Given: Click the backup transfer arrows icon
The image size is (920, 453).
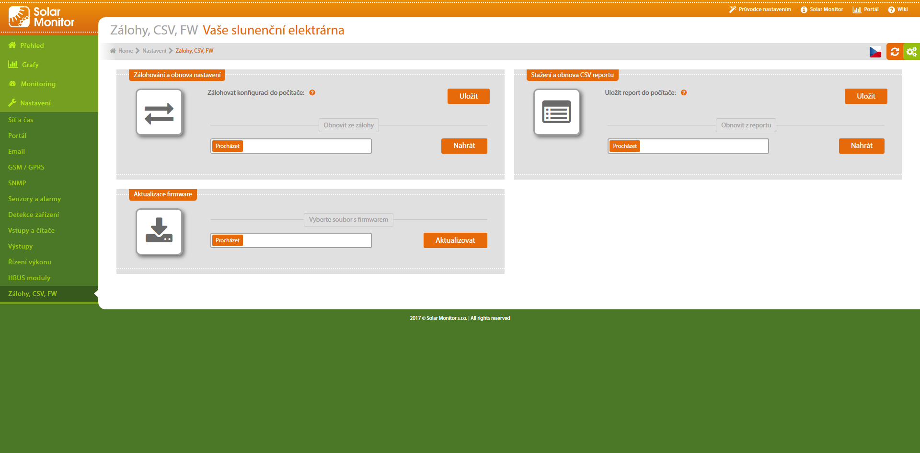Looking at the screenshot, I should pyautogui.click(x=159, y=113).
